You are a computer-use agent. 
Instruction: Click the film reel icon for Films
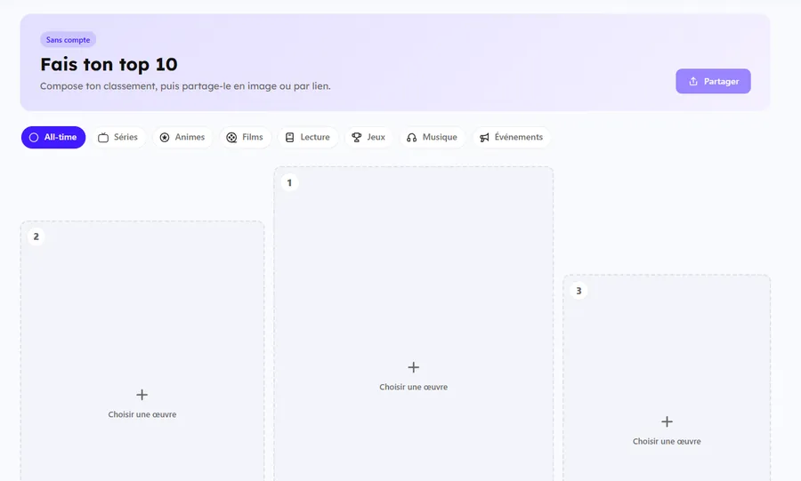231,137
